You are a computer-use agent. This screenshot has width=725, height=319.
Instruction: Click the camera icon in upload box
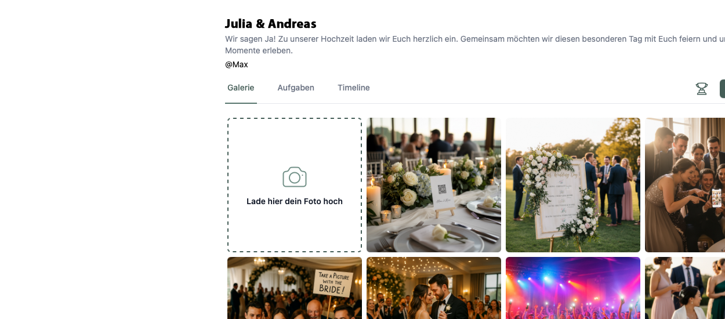tap(295, 177)
